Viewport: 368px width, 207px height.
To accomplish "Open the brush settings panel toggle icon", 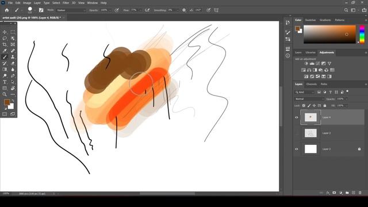I will [41, 10].
